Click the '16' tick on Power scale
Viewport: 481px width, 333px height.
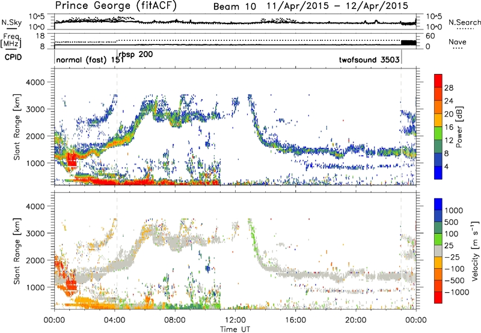[449, 127]
